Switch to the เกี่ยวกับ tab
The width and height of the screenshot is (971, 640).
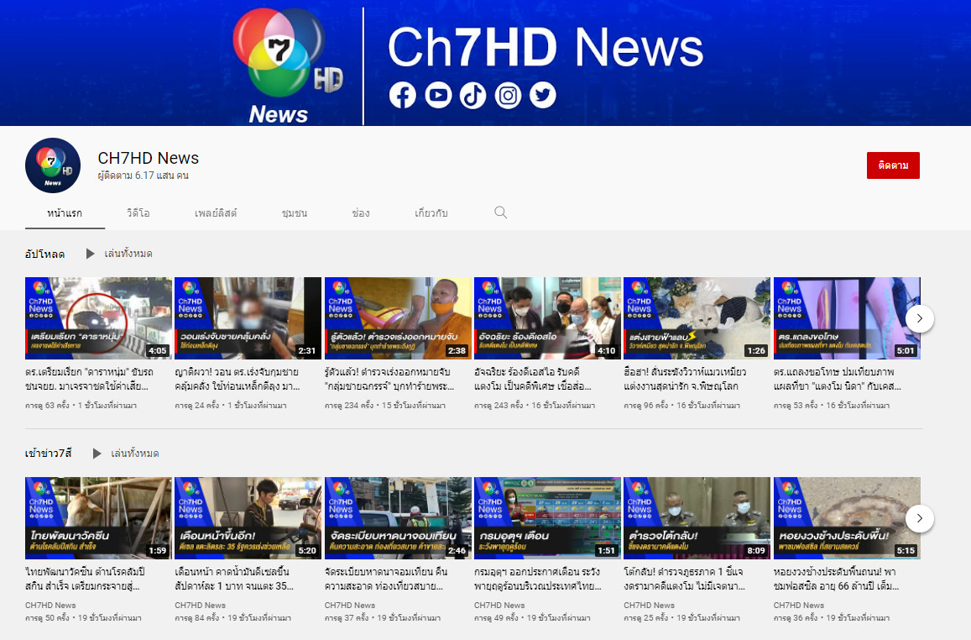[x=431, y=213]
